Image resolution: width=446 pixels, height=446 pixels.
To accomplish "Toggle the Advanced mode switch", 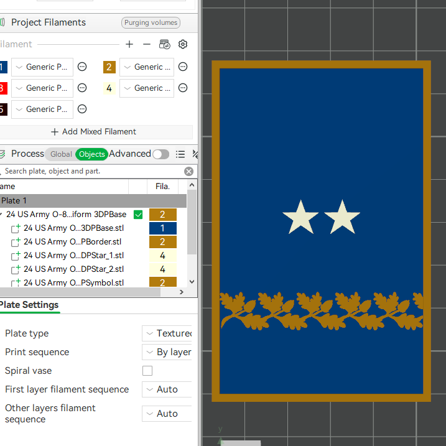I will tap(160, 154).
